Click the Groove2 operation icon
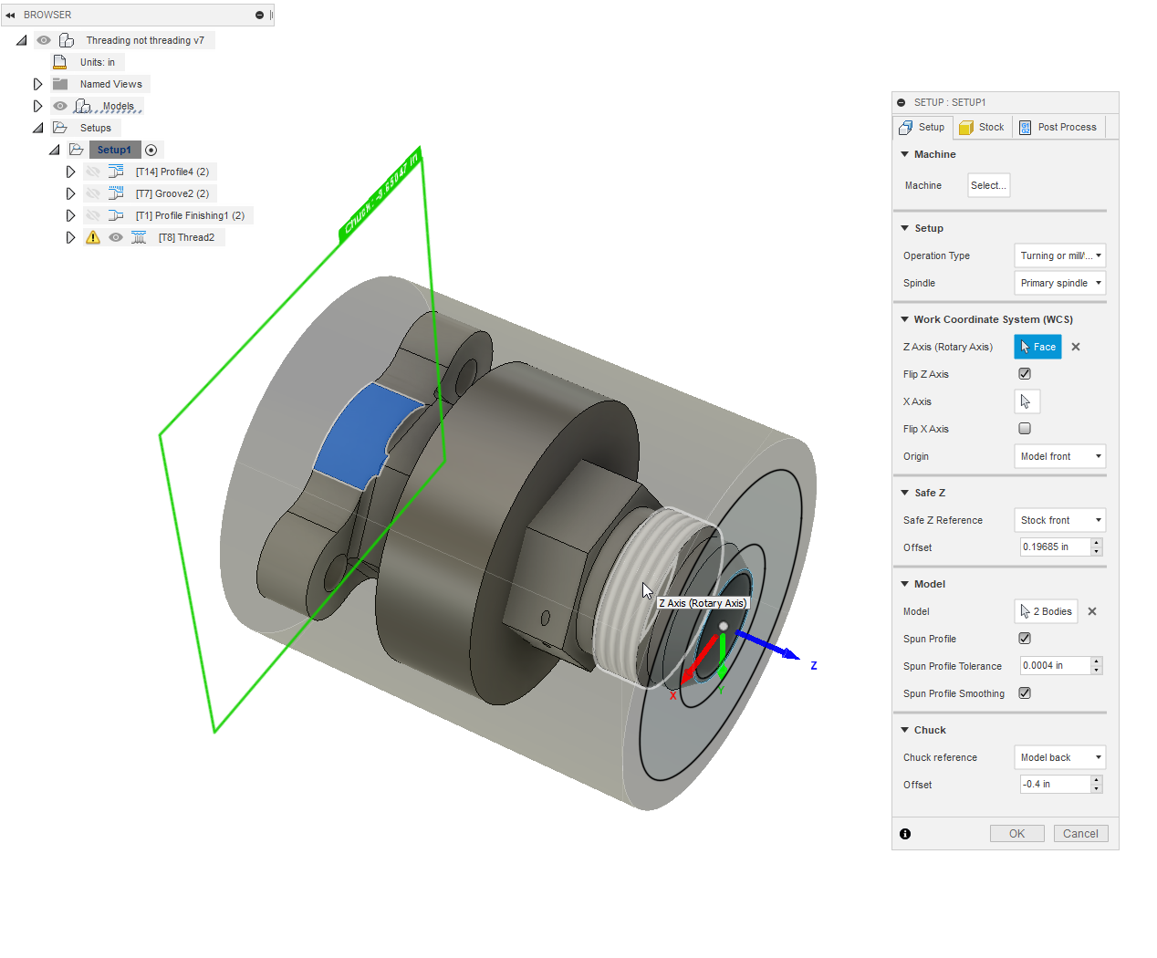This screenshot has width=1157, height=958. [x=116, y=193]
